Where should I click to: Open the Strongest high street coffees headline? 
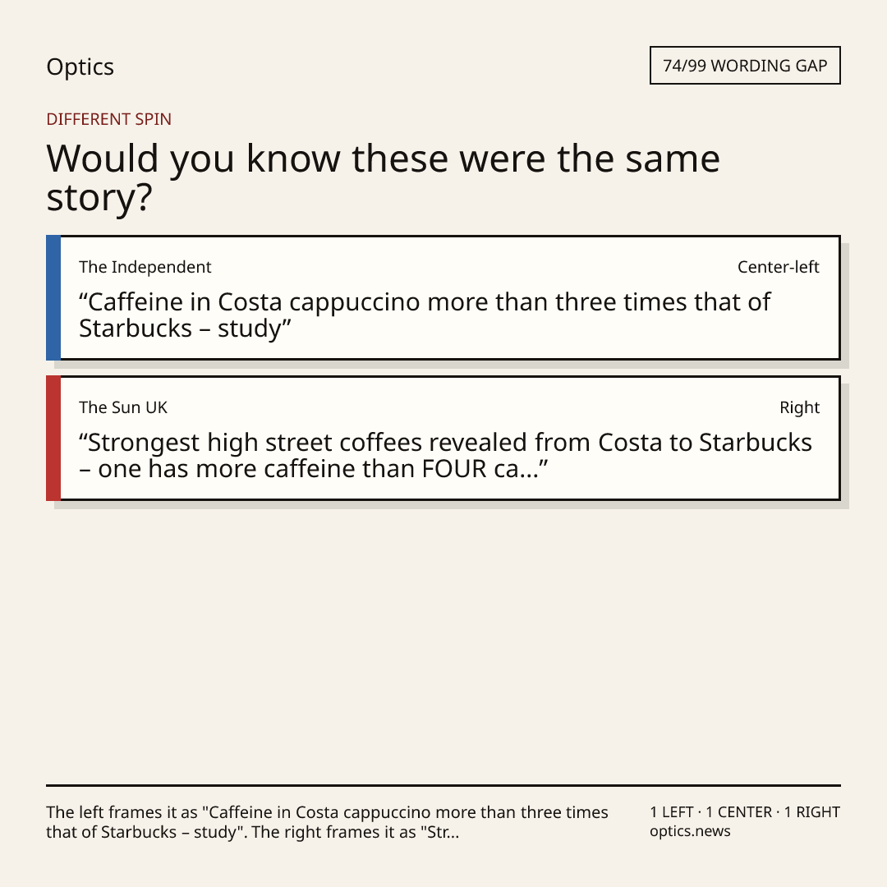pos(445,455)
